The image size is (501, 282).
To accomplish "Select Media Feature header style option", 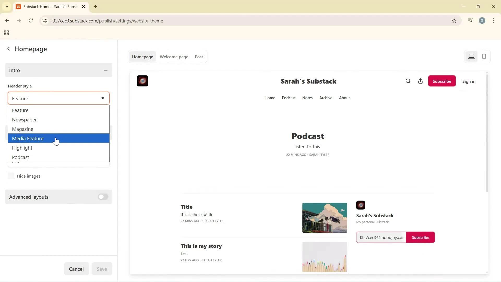I will (28, 138).
